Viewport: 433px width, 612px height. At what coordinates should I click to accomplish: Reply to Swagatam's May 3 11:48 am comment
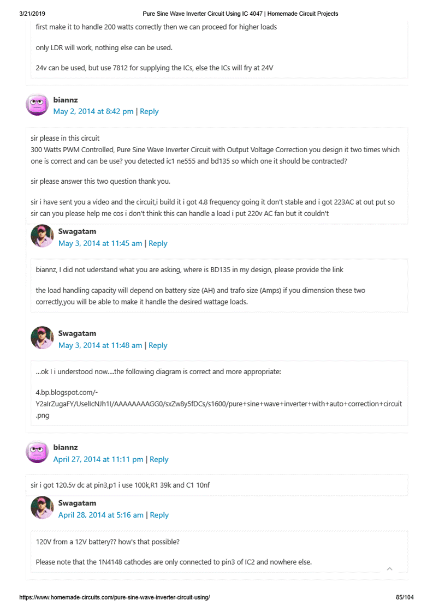158,345
